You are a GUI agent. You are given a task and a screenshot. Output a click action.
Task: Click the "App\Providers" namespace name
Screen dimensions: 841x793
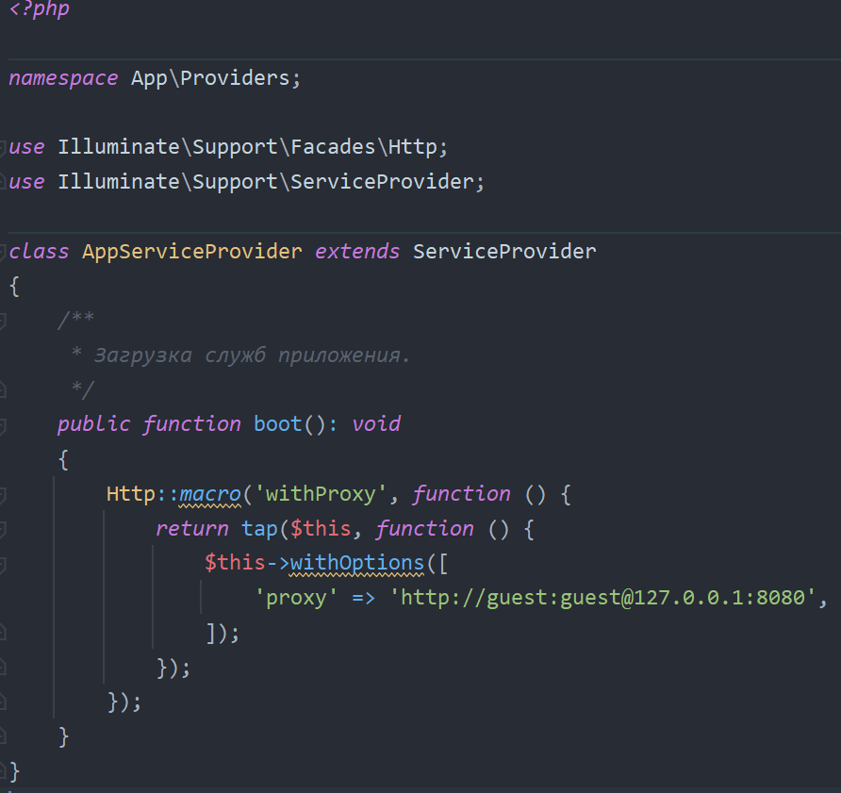209,78
